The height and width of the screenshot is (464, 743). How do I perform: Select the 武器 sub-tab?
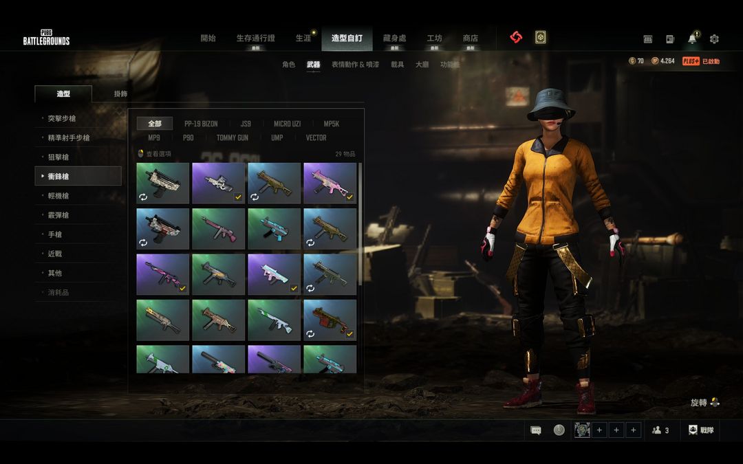pos(313,65)
